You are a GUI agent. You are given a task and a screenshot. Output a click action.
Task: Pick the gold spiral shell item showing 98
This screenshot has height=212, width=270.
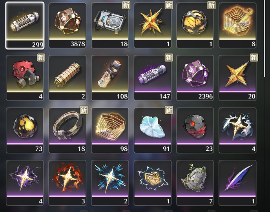[110, 130]
